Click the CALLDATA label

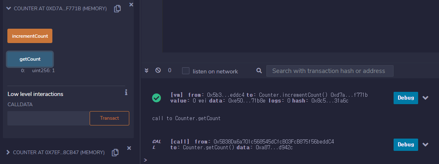point(20,105)
